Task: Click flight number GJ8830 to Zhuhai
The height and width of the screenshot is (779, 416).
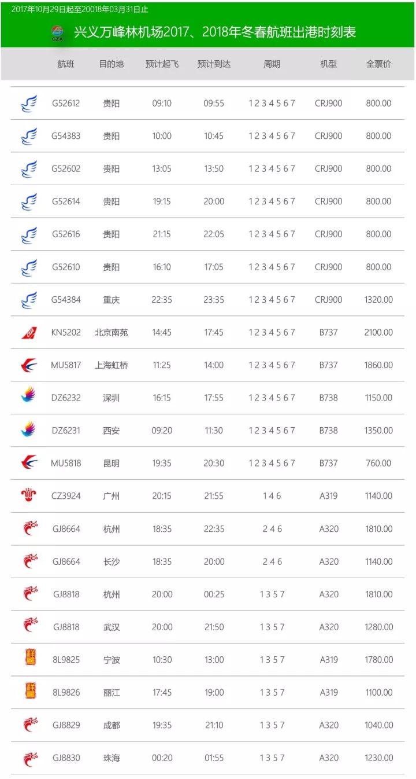Action: [x=66, y=758]
